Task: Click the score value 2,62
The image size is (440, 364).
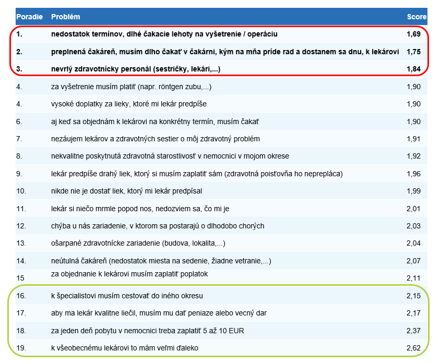Action: (413, 347)
